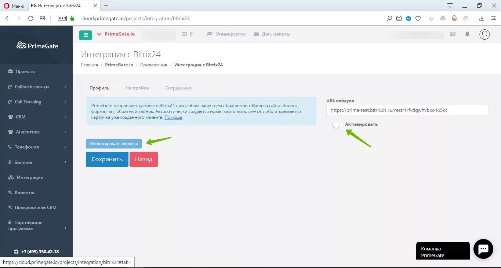Expand the Аналитика sidebar section
Screen dimensions: 501x268
[x=36, y=132]
